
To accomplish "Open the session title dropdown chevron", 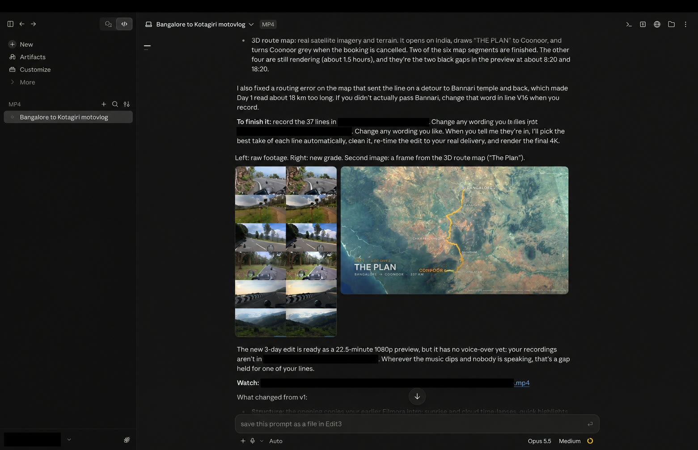I will point(251,25).
